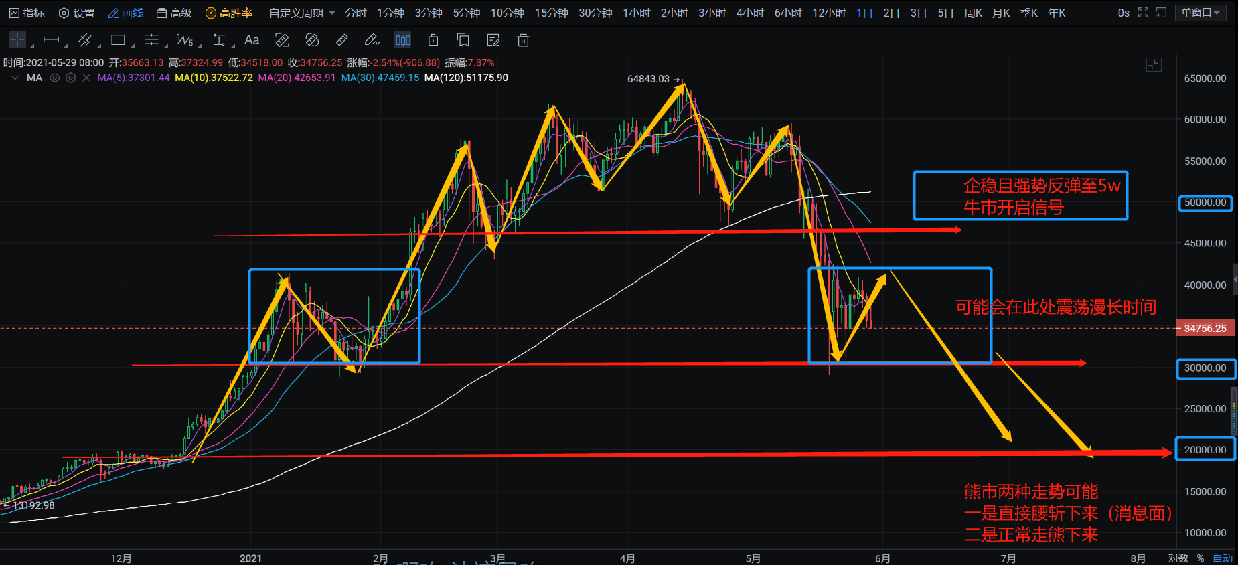Click the 34756.25 current price label
The image size is (1238, 565).
[1205, 328]
